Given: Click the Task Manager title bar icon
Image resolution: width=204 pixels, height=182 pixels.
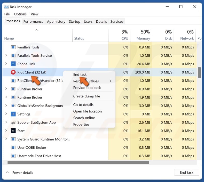Looking at the screenshot, I should tap(6, 7).
